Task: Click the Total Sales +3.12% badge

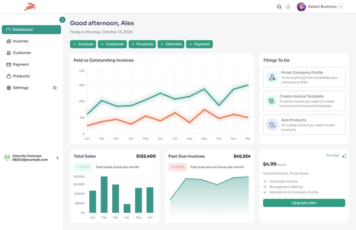Action: pyautogui.click(x=83, y=167)
